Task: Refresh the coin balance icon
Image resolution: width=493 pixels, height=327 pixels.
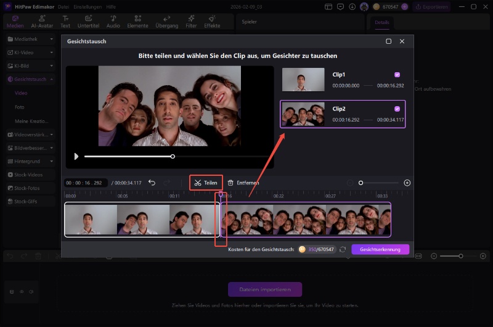Action: point(343,249)
